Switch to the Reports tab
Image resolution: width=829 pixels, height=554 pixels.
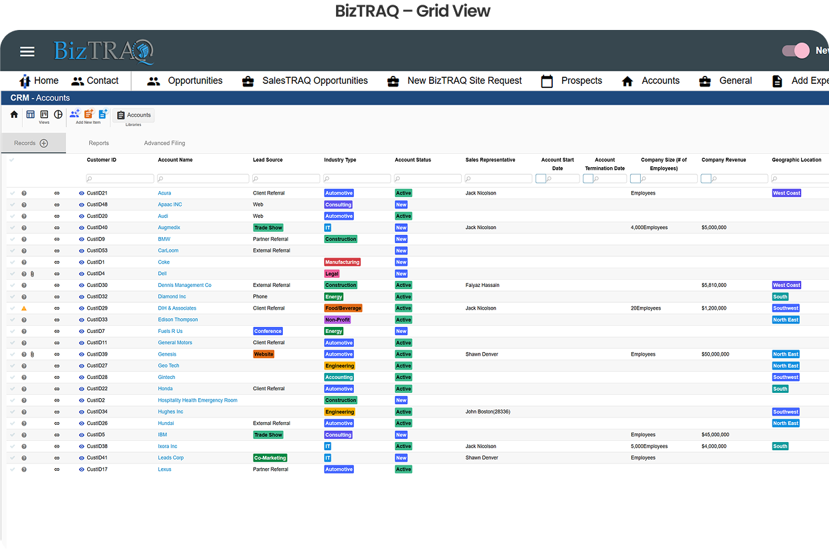(x=98, y=143)
